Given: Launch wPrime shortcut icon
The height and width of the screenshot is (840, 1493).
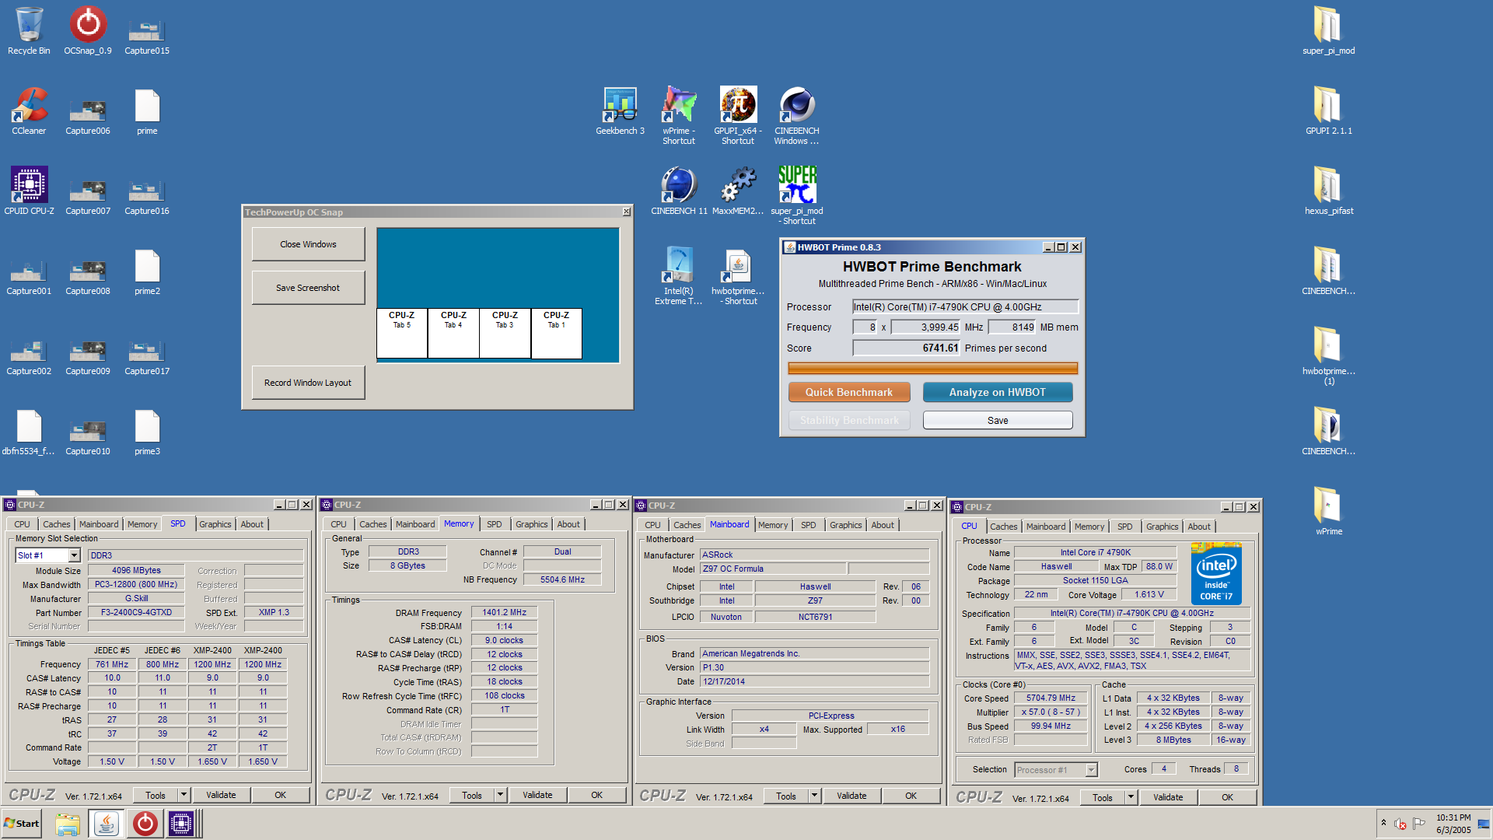Looking at the screenshot, I should click(x=679, y=116).
